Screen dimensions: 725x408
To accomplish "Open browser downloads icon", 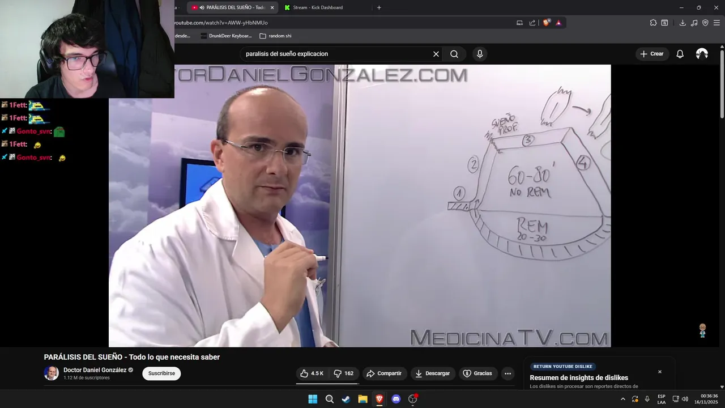I will 683,23.
